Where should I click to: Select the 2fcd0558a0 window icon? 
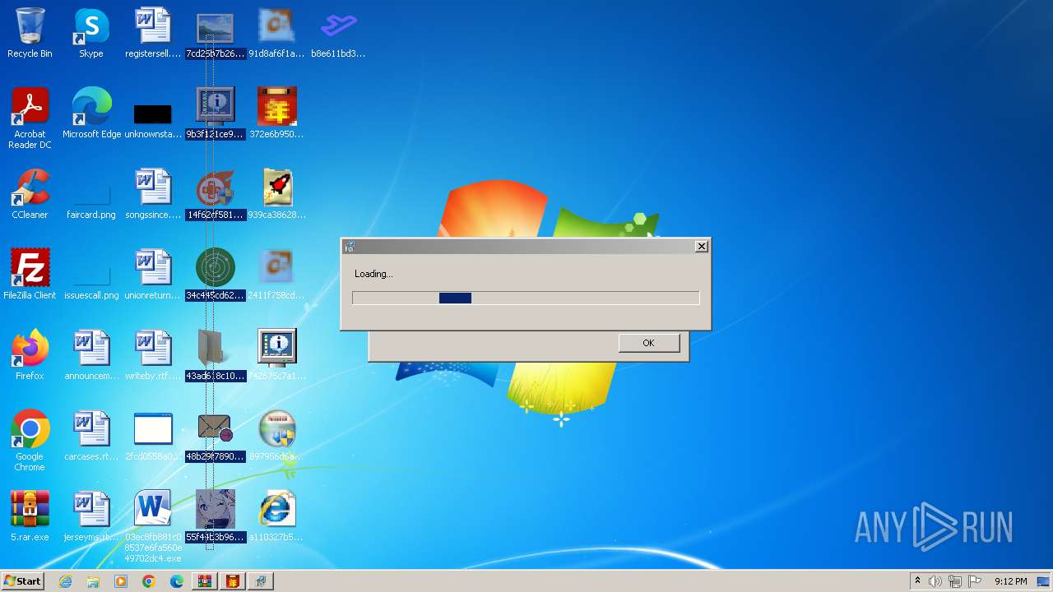coord(153,436)
